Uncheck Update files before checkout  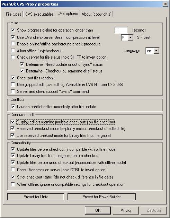point(13,149)
